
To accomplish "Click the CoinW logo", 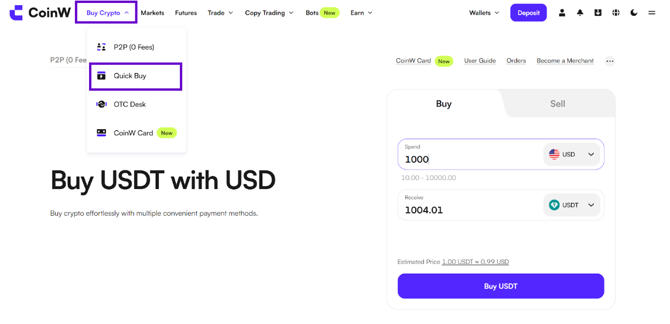I will coord(40,13).
